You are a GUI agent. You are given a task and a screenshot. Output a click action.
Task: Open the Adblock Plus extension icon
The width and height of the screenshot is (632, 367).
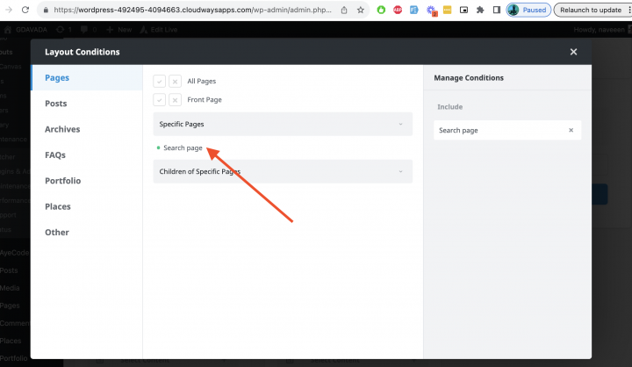398,10
